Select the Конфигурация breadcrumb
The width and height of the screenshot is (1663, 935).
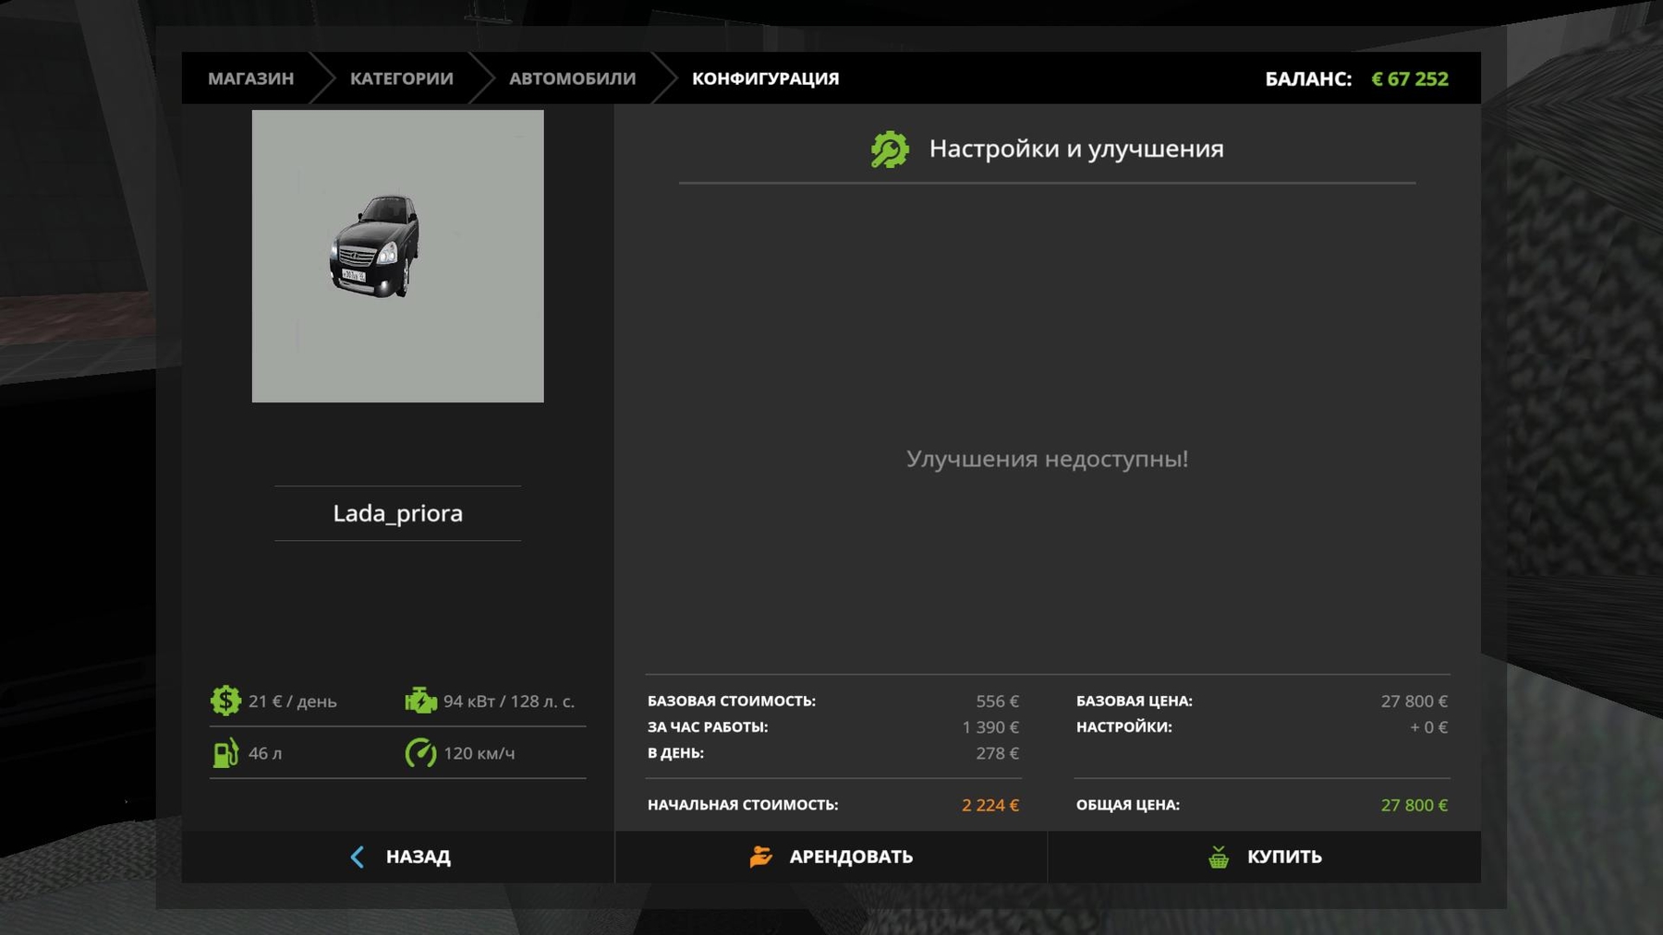pyautogui.click(x=765, y=78)
